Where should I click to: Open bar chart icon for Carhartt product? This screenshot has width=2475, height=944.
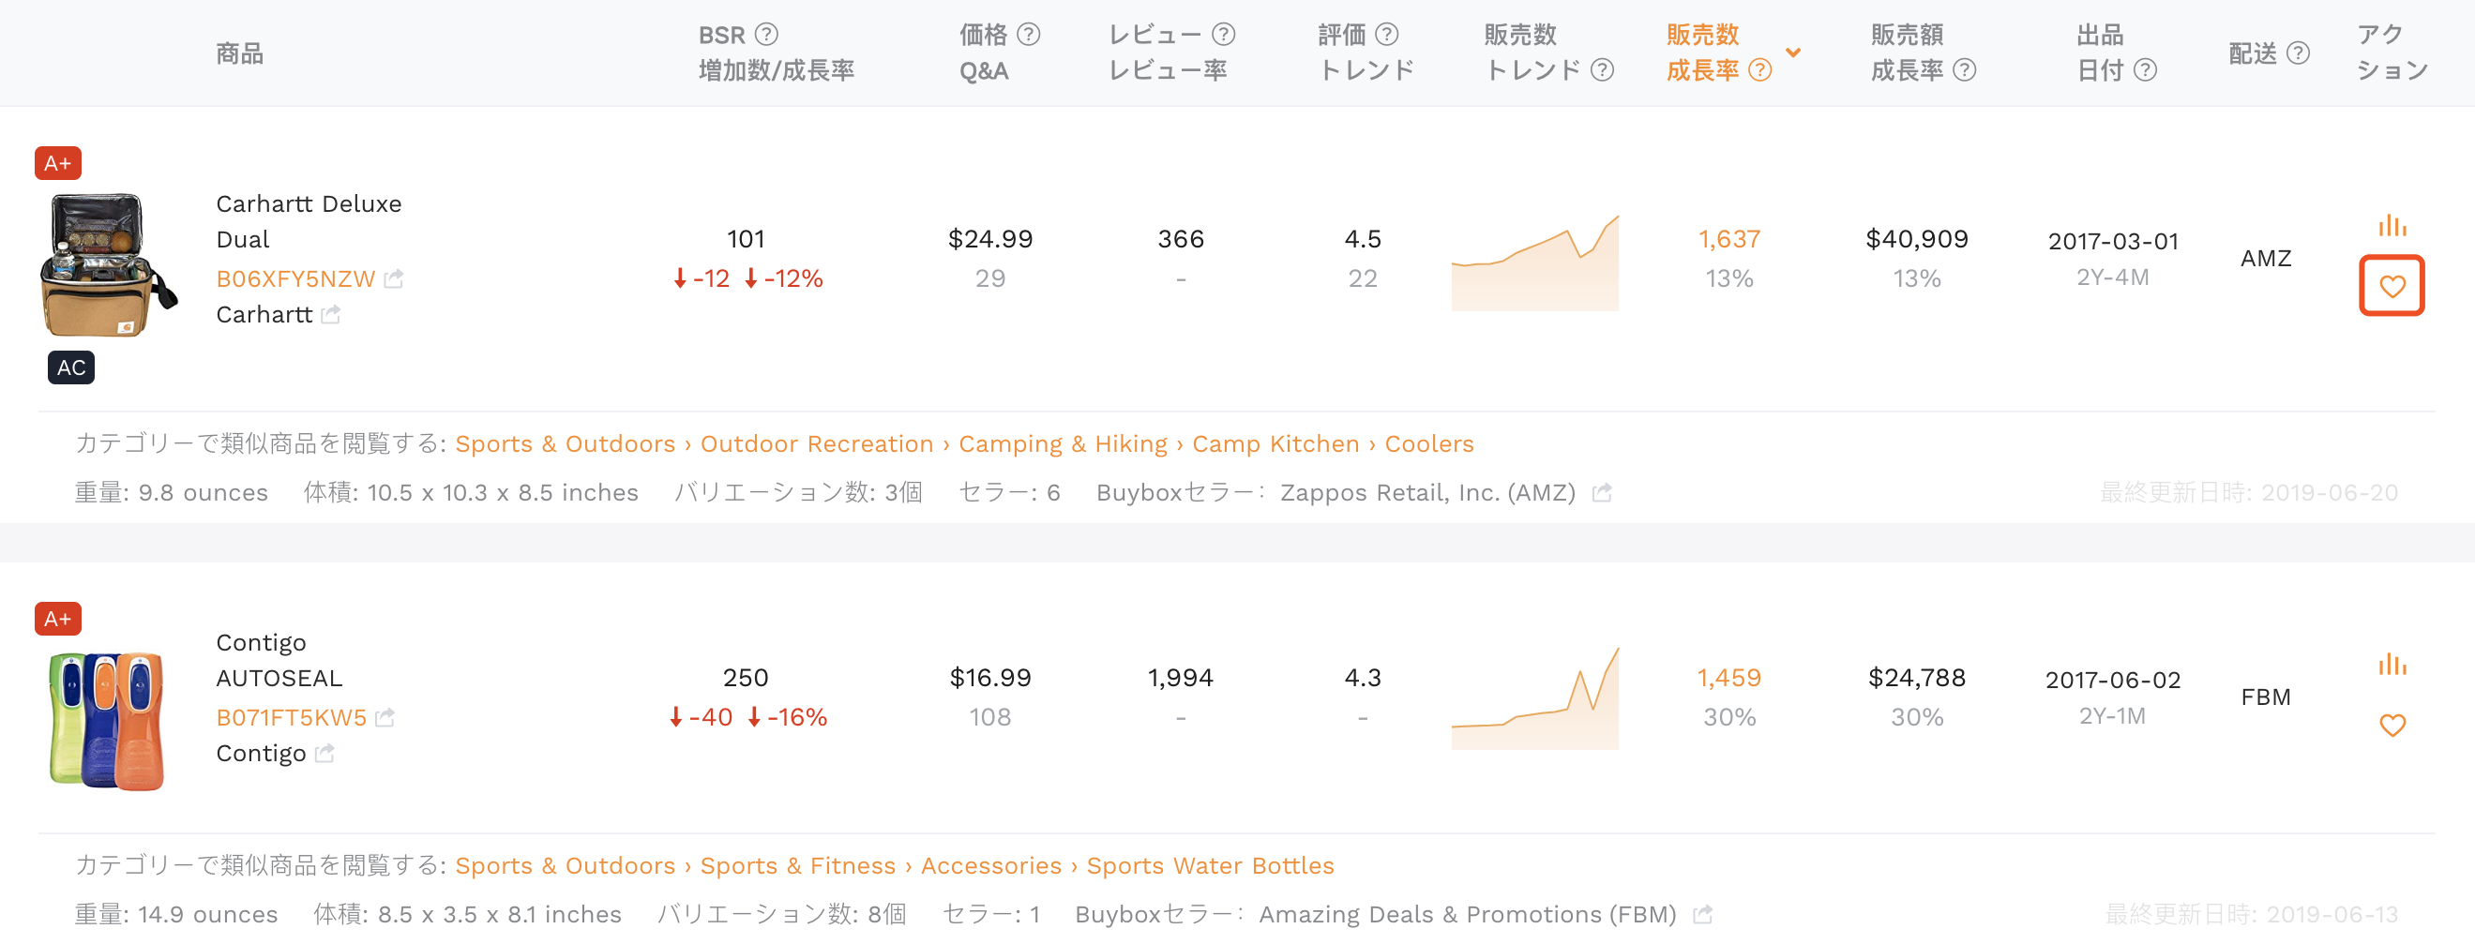(2392, 226)
